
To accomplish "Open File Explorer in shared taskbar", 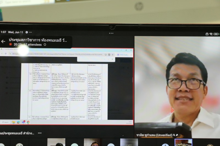I will [x=14, y=122].
